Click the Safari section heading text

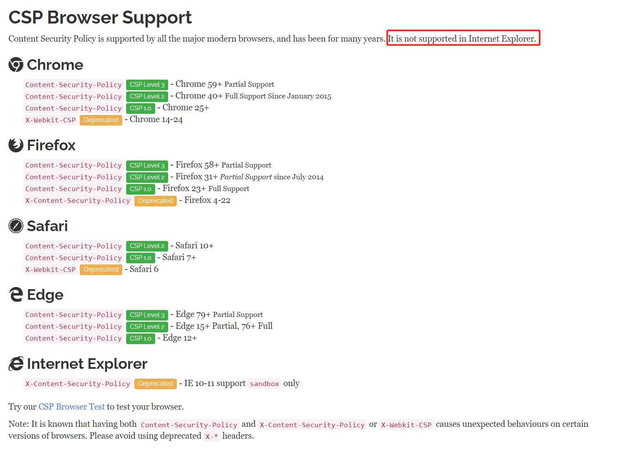point(47,226)
